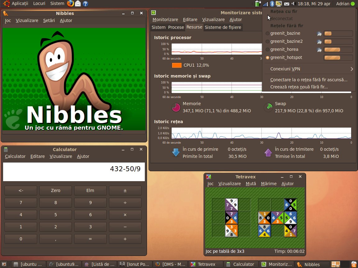Open the Sistem menu

(57, 4)
